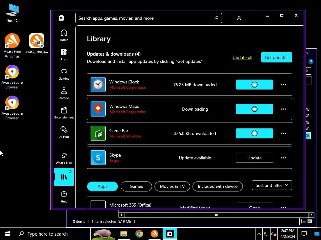Click the Windows Clock app name
This screenshot has width=321, height=240.
point(124,82)
